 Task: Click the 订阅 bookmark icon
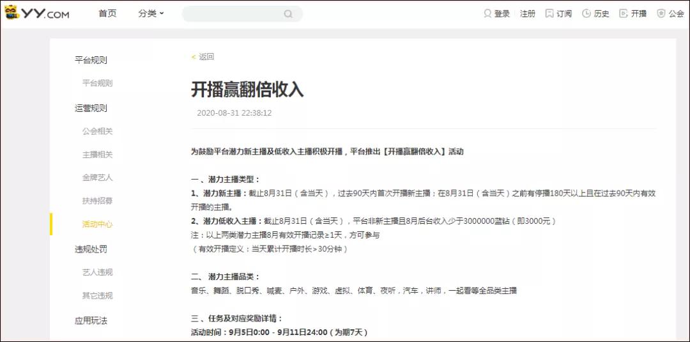point(549,13)
